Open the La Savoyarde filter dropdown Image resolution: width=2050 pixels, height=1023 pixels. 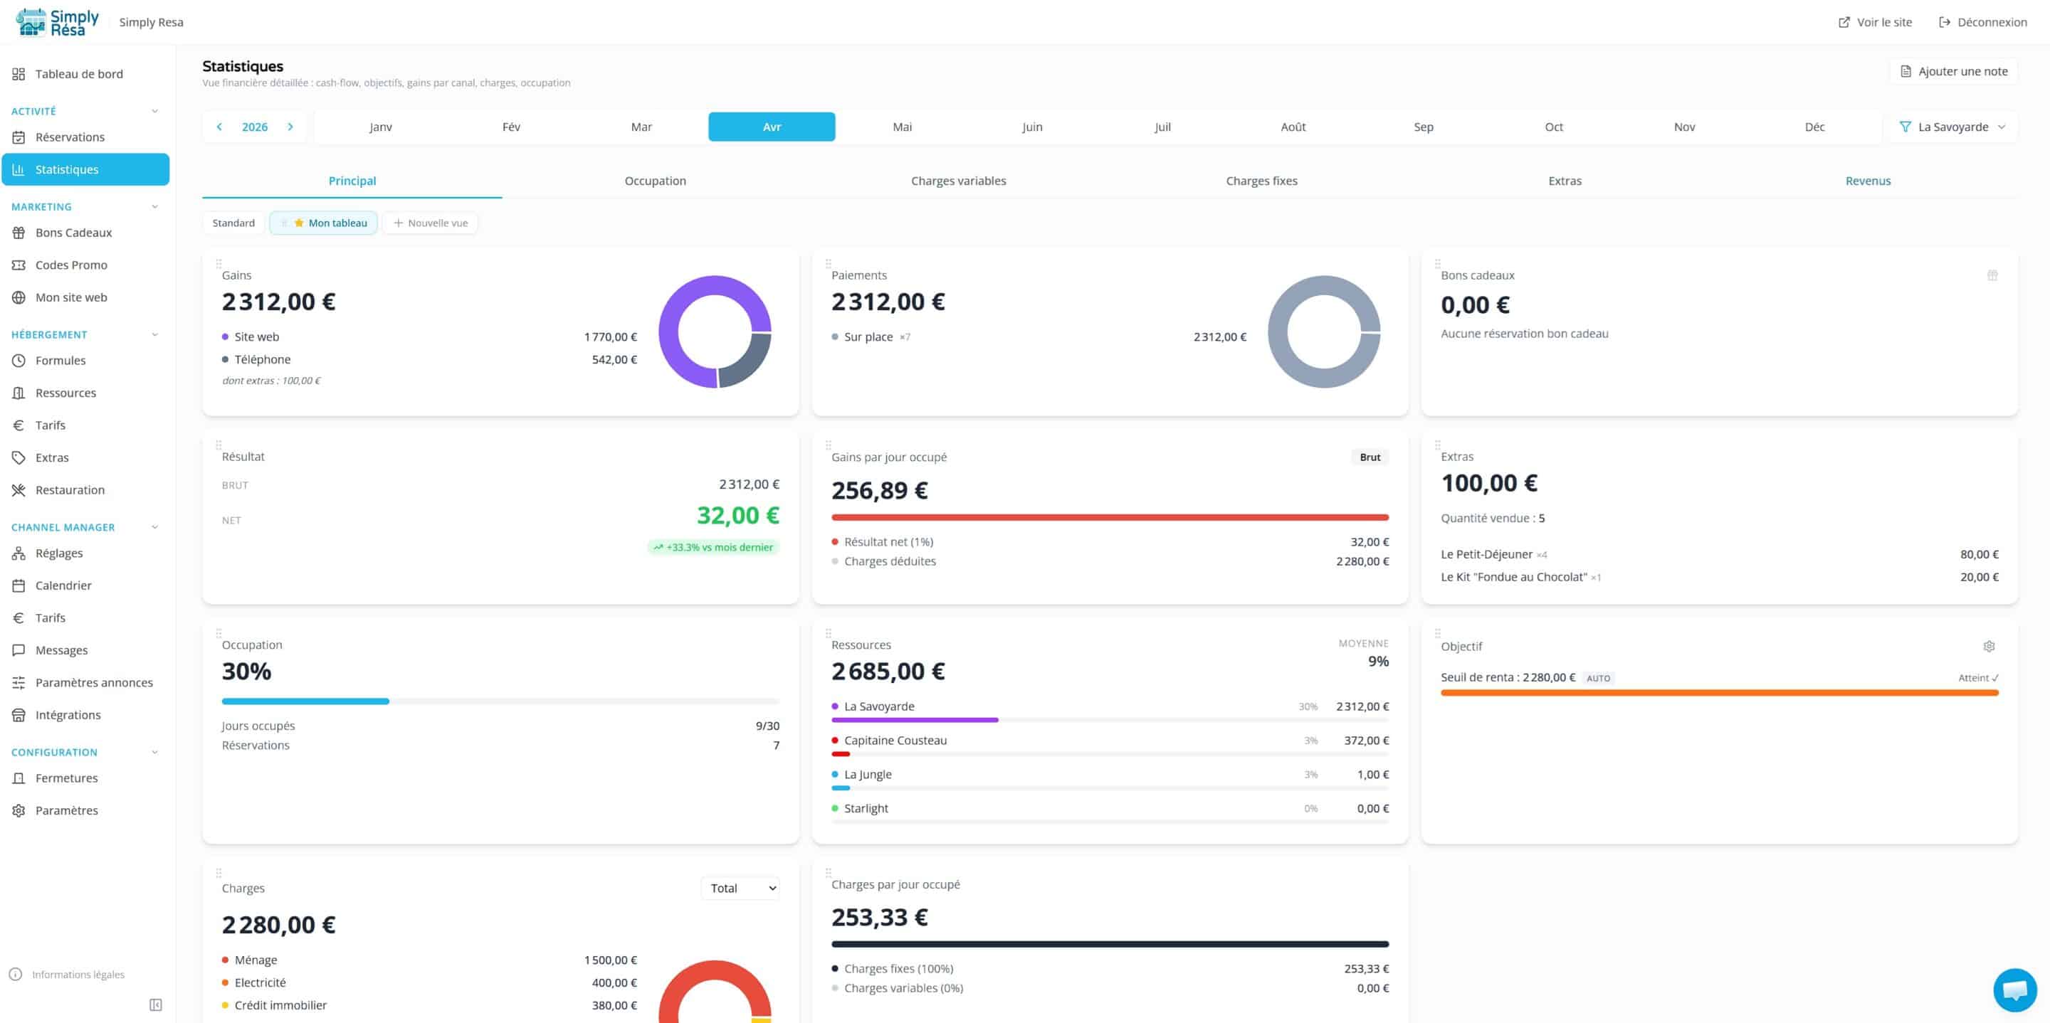click(1952, 127)
